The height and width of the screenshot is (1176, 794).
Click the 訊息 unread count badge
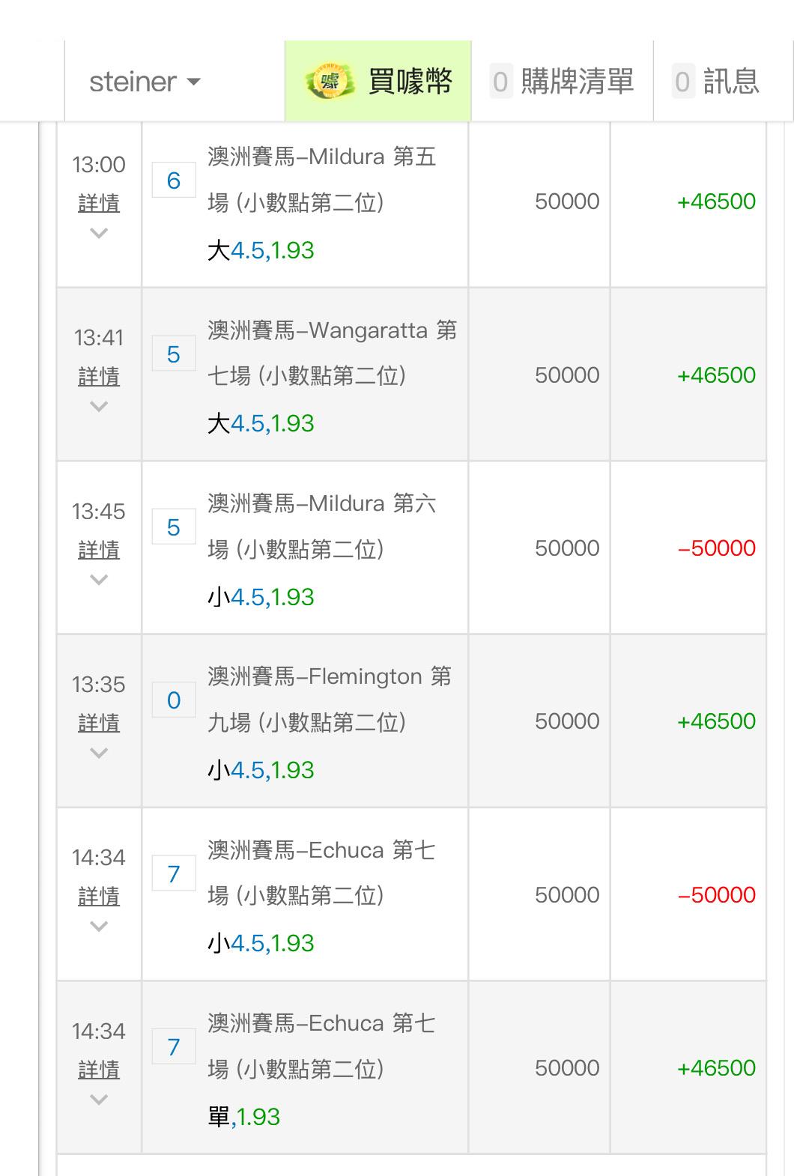pyautogui.click(x=682, y=81)
